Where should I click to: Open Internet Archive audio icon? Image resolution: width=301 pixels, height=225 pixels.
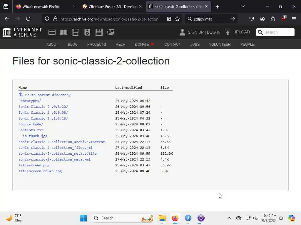(x=87, y=32)
